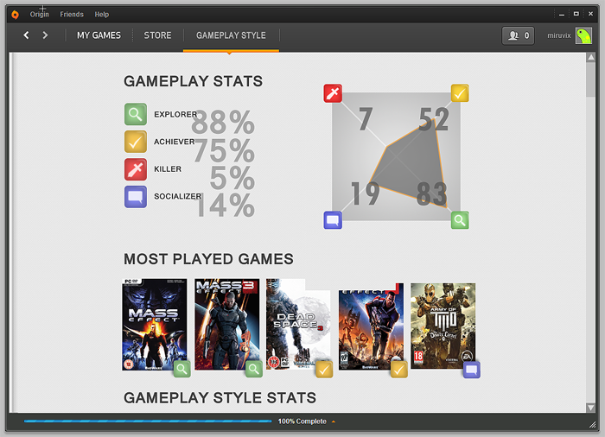Click the Killer sword icon in stats list
Image resolution: width=605 pixels, height=437 pixels.
coord(136,169)
